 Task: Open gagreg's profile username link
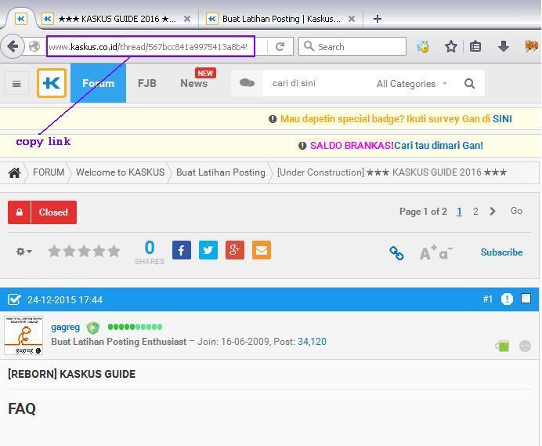click(x=65, y=327)
